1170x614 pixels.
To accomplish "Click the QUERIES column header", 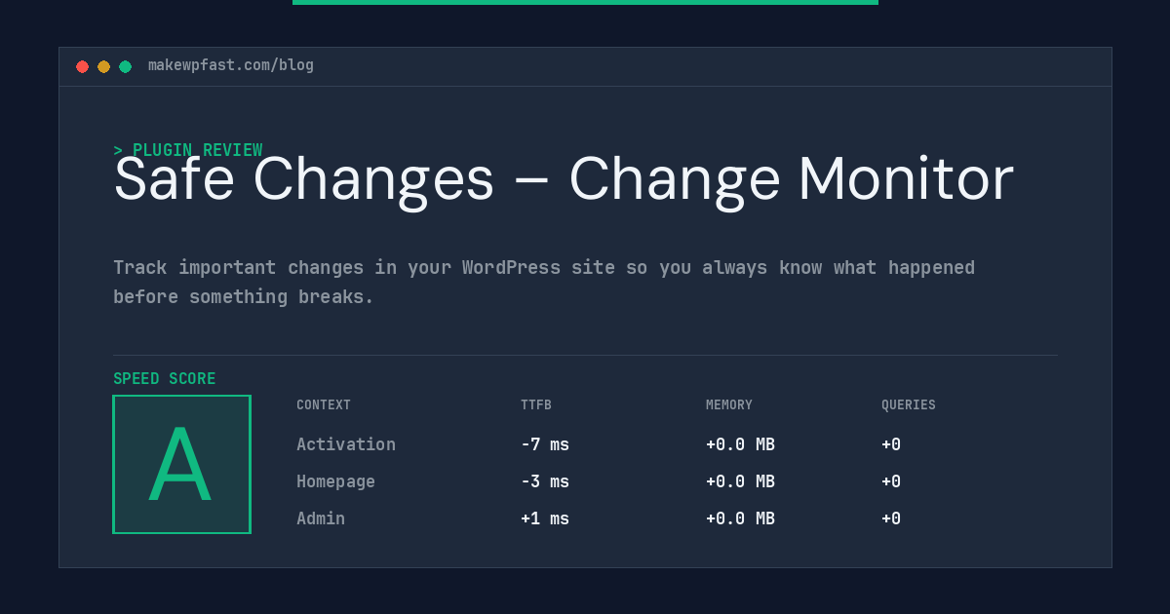I will tap(909, 405).
